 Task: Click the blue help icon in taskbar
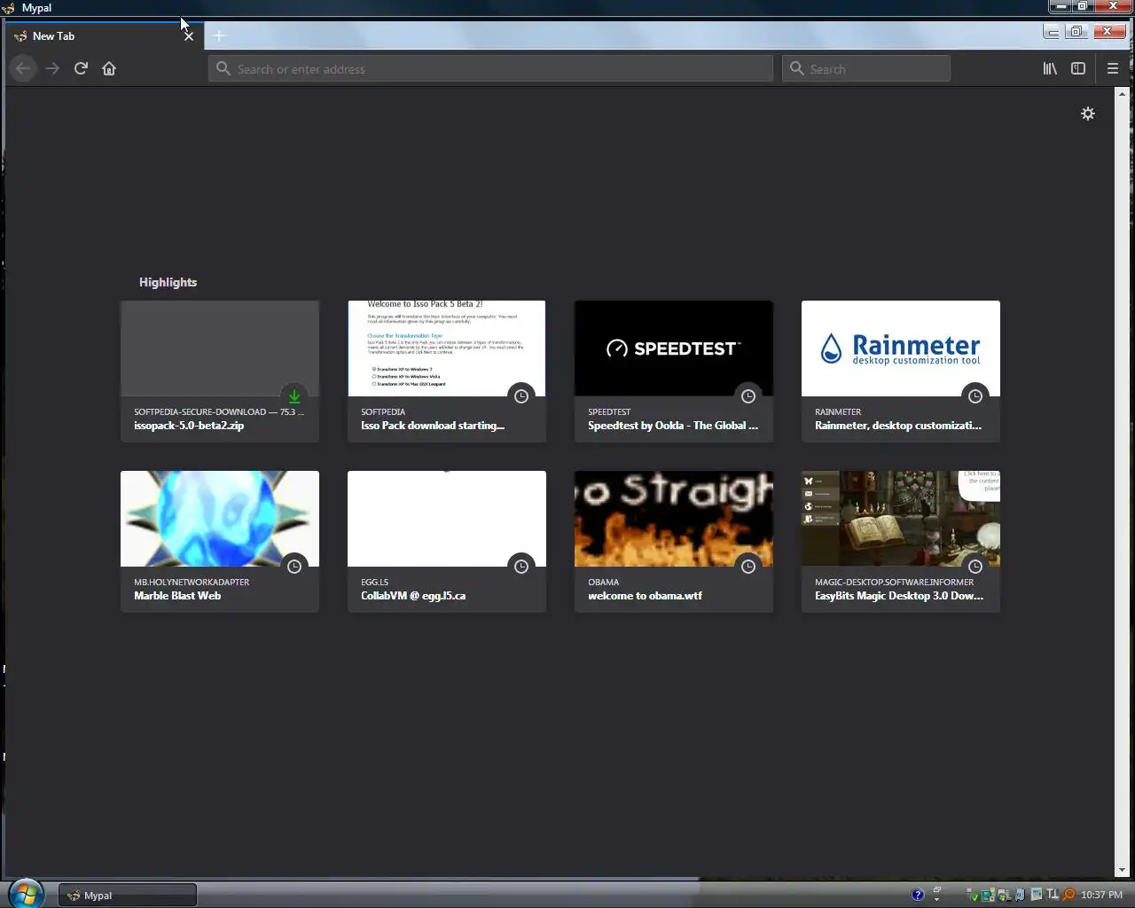[x=918, y=895]
